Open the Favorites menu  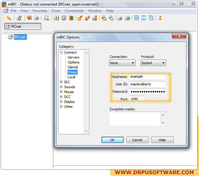click(x=40, y=11)
